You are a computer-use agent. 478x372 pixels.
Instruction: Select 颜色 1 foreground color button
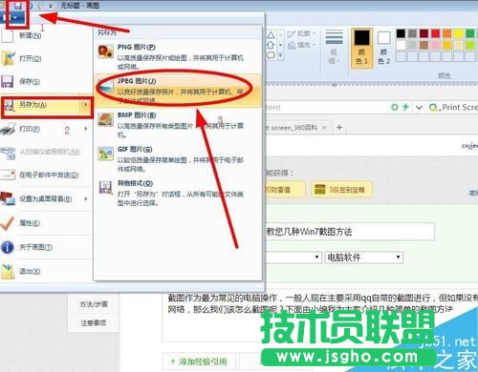(x=361, y=48)
